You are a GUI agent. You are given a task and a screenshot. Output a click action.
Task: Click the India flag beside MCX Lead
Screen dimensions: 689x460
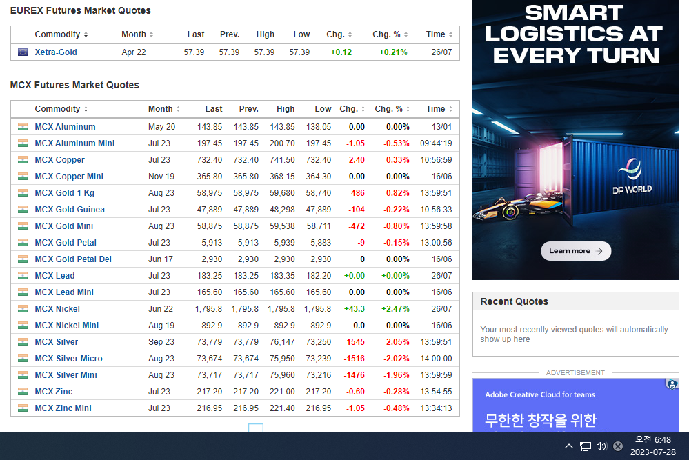coord(22,276)
